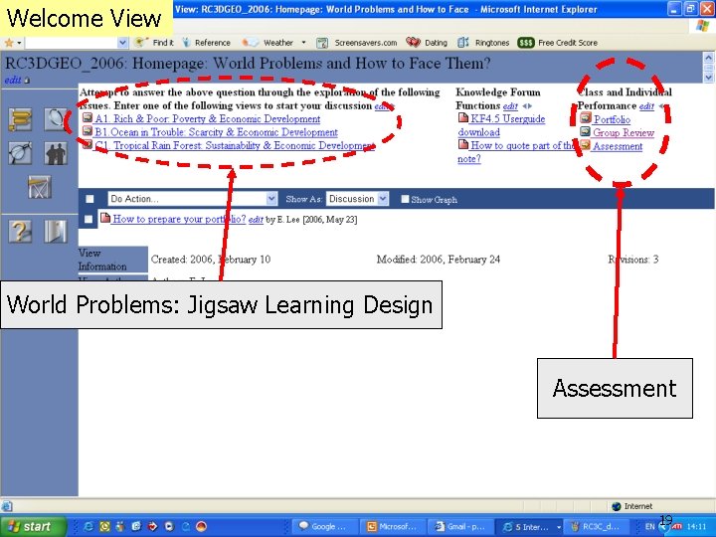Expand the Weather dropdown arrow

coord(303,43)
